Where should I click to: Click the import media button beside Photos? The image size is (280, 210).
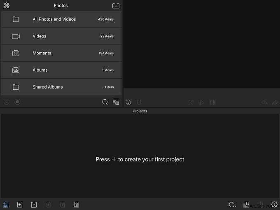tap(116, 6)
